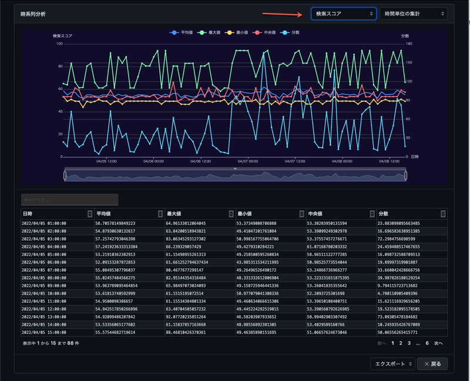Toggle 平均値 series in chart legend

[x=182, y=32]
